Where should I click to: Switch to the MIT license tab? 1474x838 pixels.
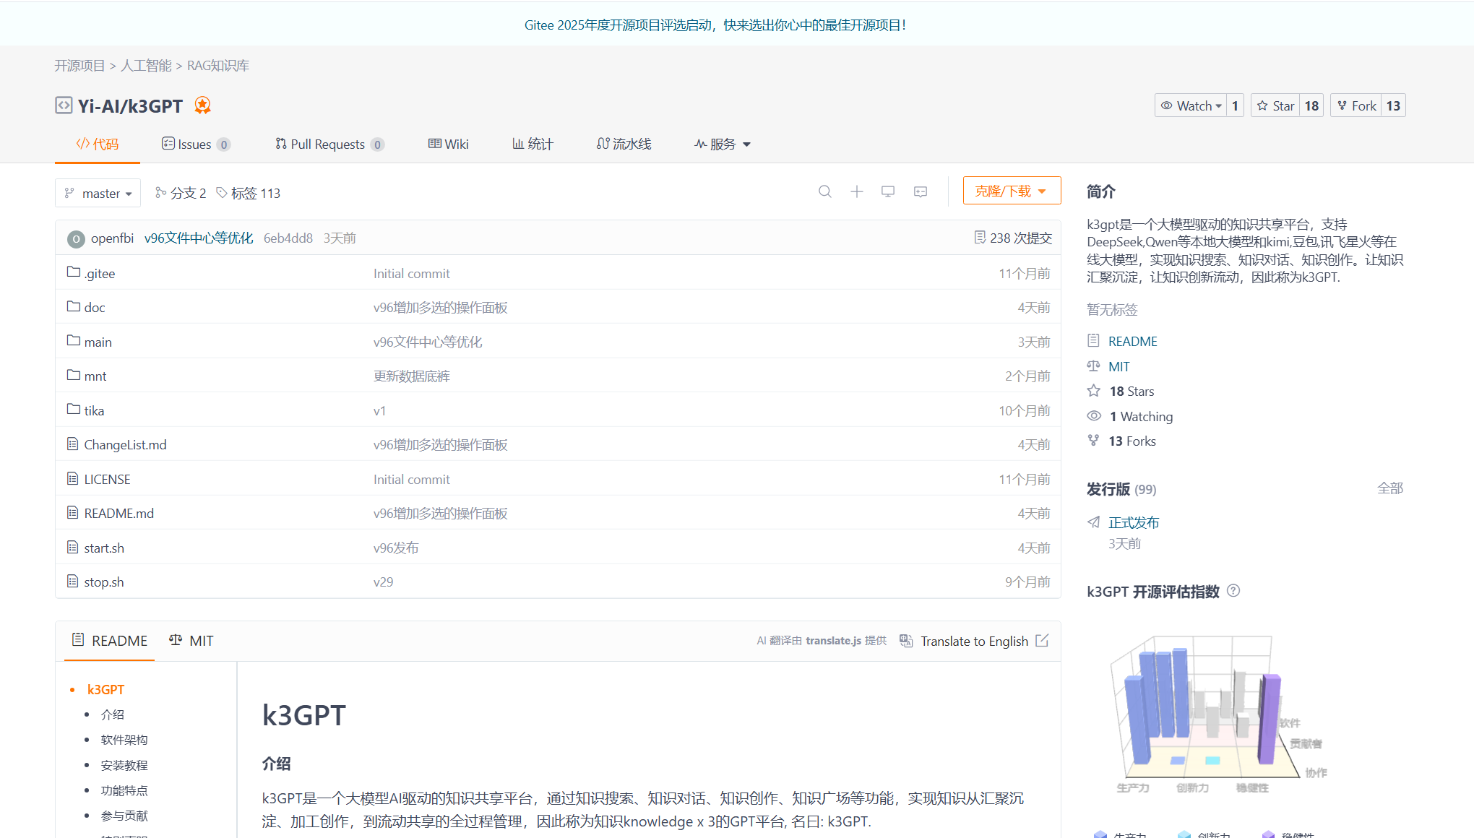[x=191, y=641]
